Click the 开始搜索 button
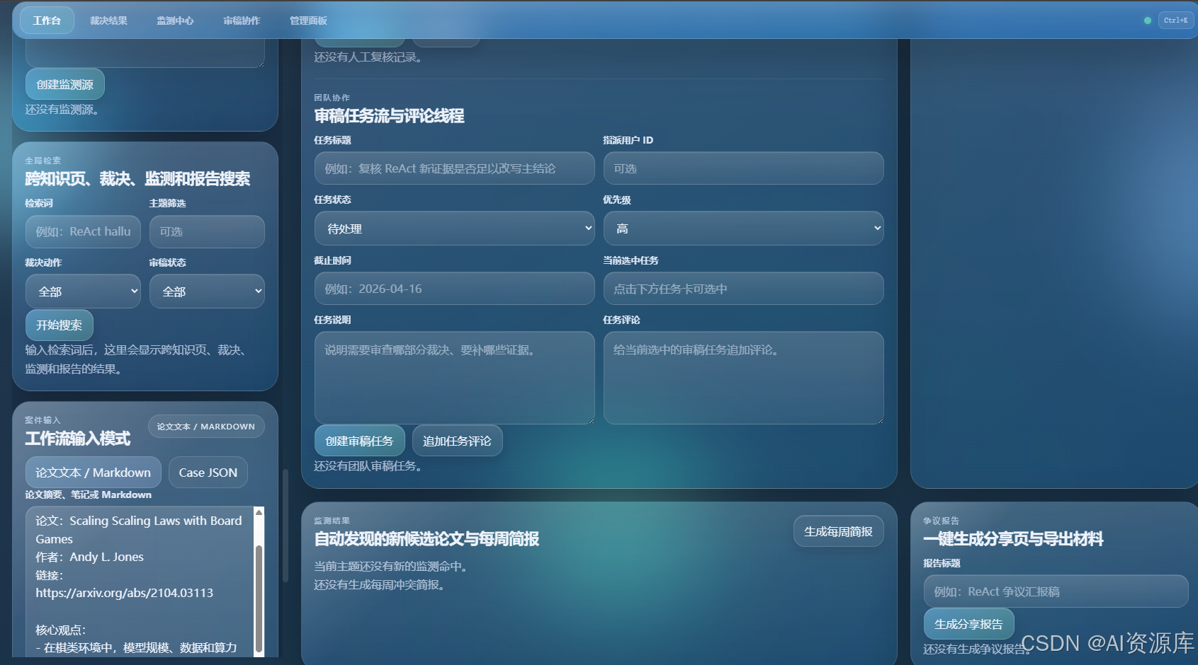The width and height of the screenshot is (1198, 665). tap(60, 325)
